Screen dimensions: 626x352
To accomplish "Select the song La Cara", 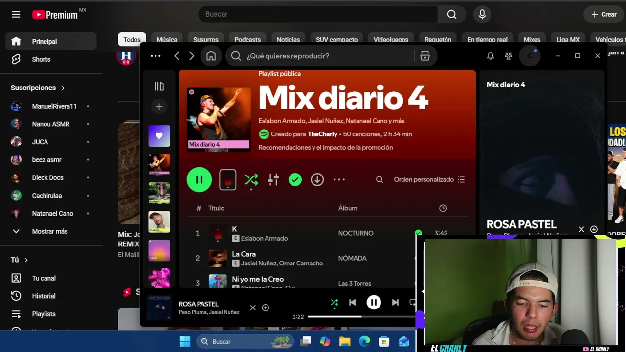I will tap(244, 254).
